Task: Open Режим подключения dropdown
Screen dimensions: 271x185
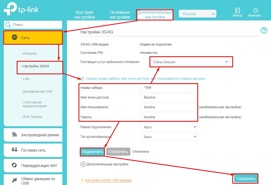Action: [x=169, y=127]
